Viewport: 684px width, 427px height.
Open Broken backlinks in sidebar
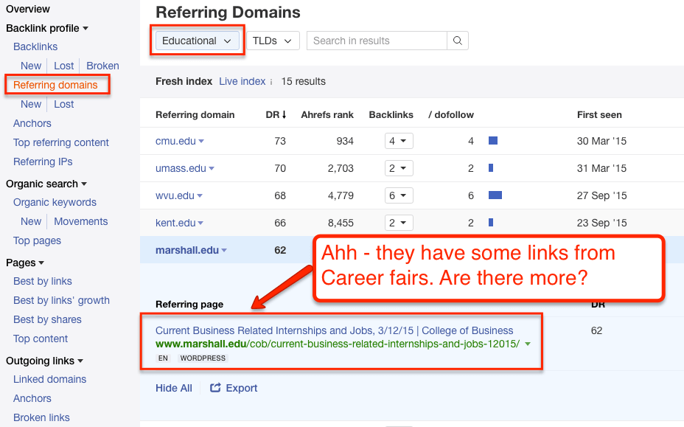pyautogui.click(x=102, y=66)
